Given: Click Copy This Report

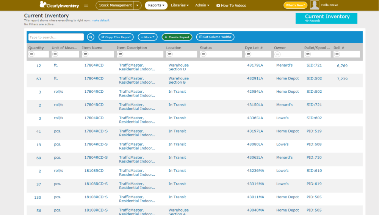Looking at the screenshot, I should (116, 37).
